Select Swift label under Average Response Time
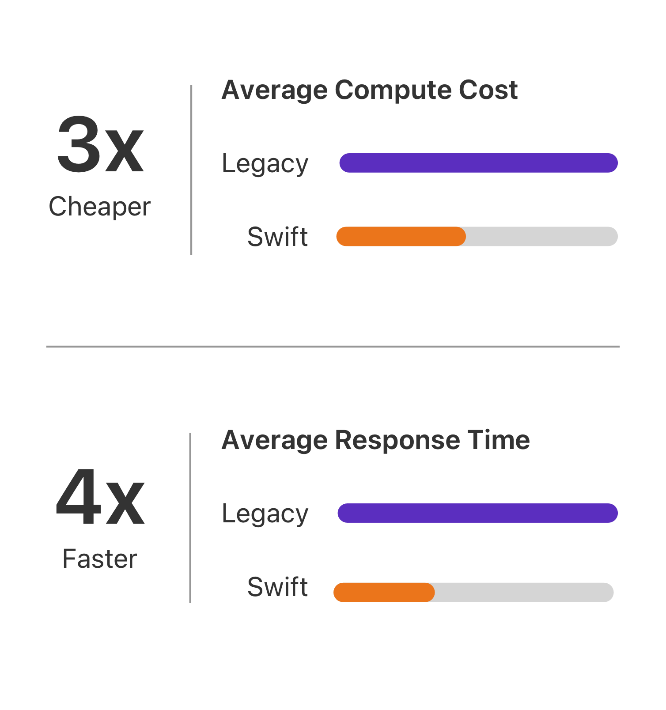The image size is (666, 710). pyautogui.click(x=277, y=587)
